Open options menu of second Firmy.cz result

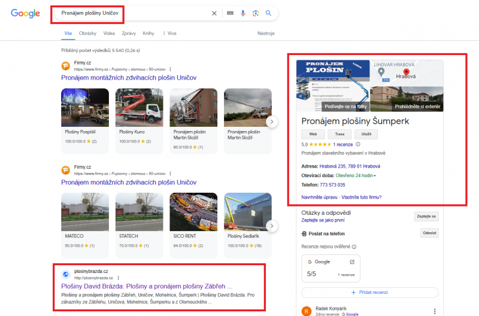(x=171, y=174)
